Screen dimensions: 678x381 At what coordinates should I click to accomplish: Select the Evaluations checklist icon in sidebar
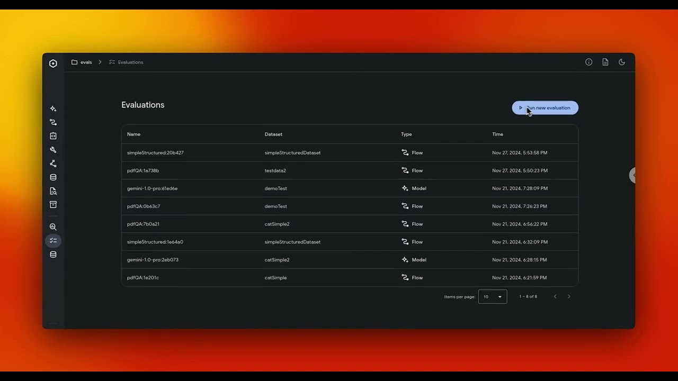[x=53, y=240]
